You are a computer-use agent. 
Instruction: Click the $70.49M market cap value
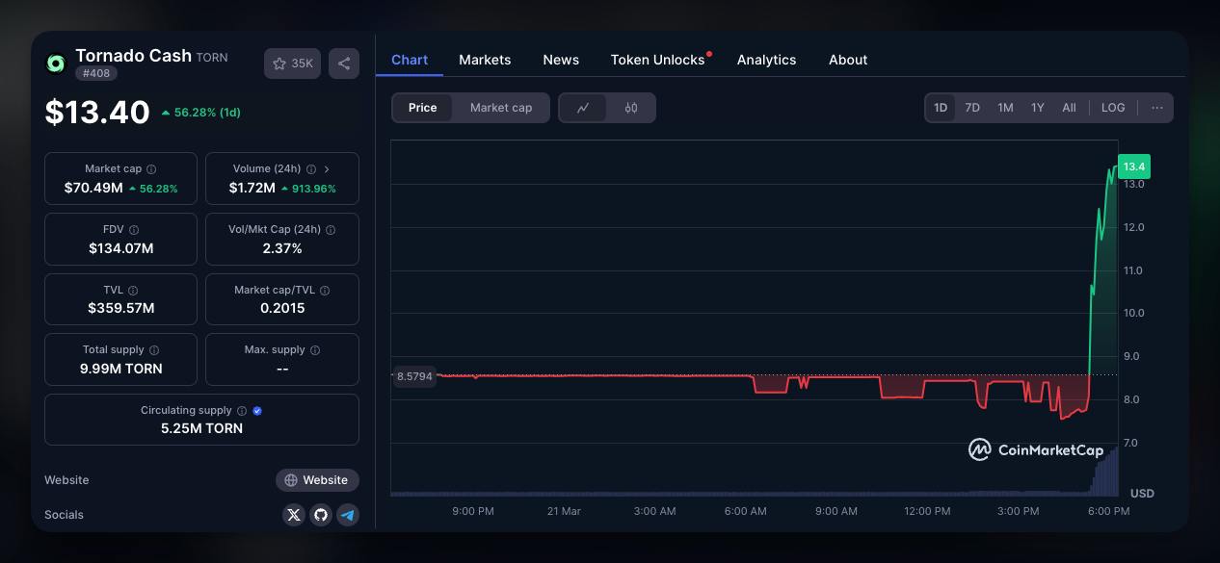click(93, 188)
